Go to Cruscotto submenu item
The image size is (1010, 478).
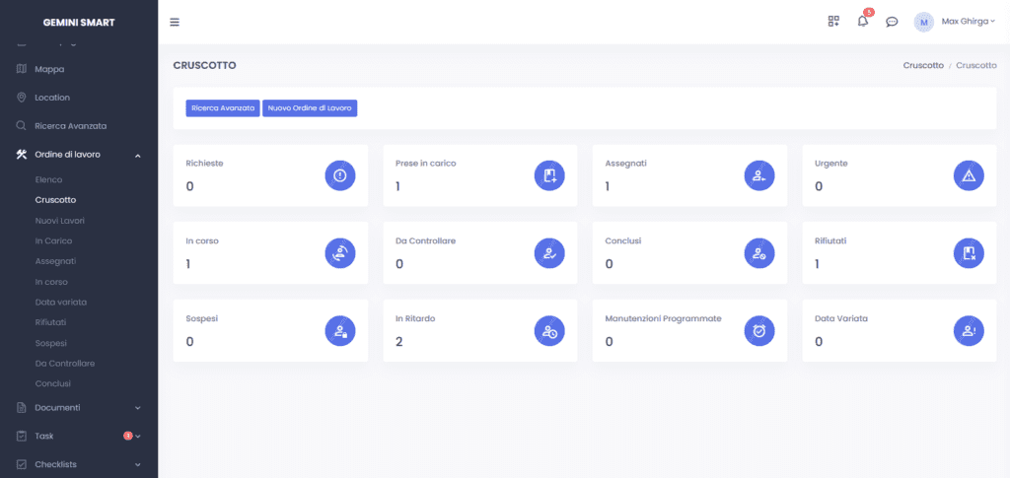56,200
